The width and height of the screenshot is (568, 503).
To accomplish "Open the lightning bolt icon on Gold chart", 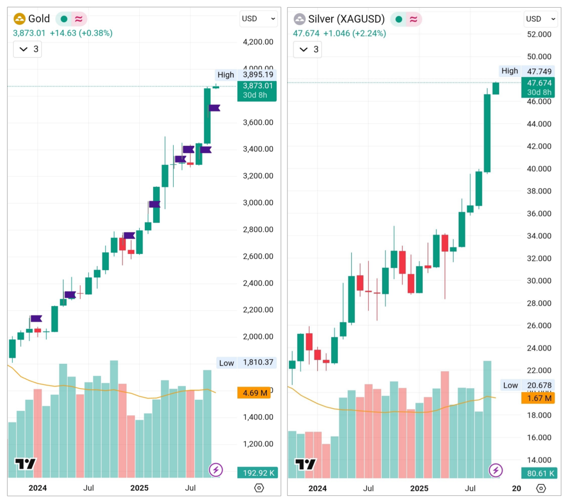I will coord(216,470).
